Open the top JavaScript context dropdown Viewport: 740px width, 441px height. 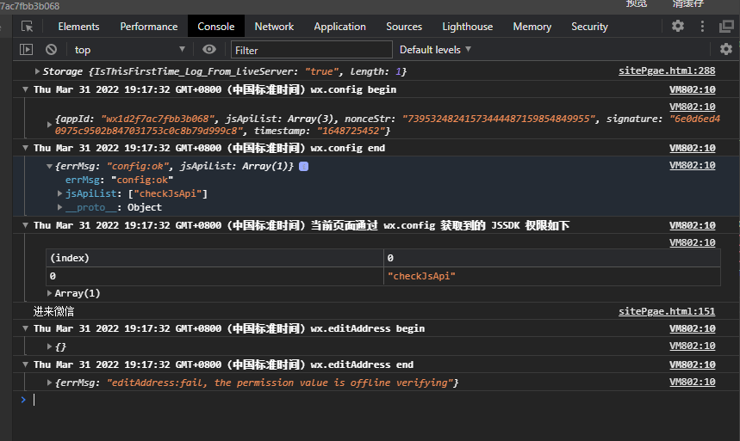pos(129,50)
